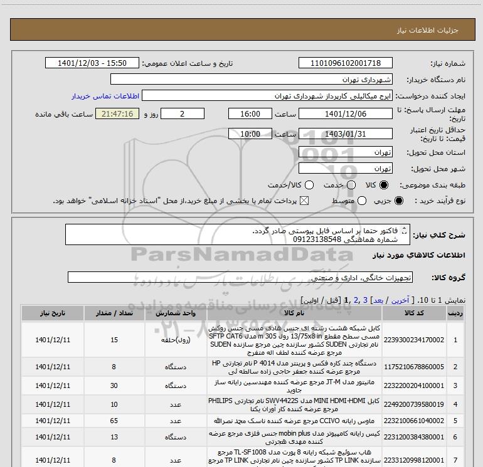Click product code 1175210678860005
Screen dimensions: 483x467
point(414,367)
